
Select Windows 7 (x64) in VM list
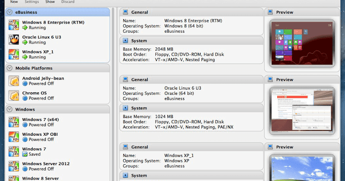pyautogui.click(x=58, y=122)
